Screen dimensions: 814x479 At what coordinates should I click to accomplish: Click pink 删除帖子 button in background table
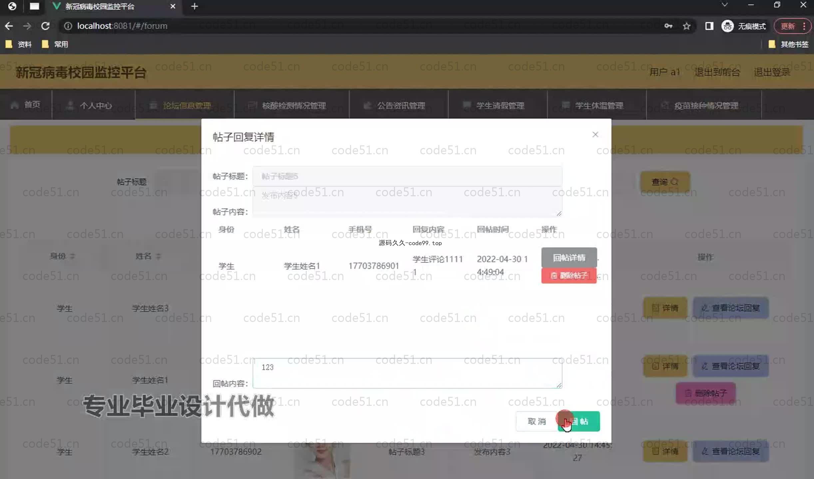coord(705,393)
